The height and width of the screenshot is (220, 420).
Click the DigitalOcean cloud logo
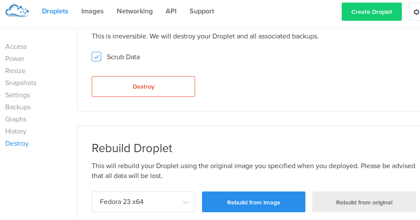[x=17, y=11]
